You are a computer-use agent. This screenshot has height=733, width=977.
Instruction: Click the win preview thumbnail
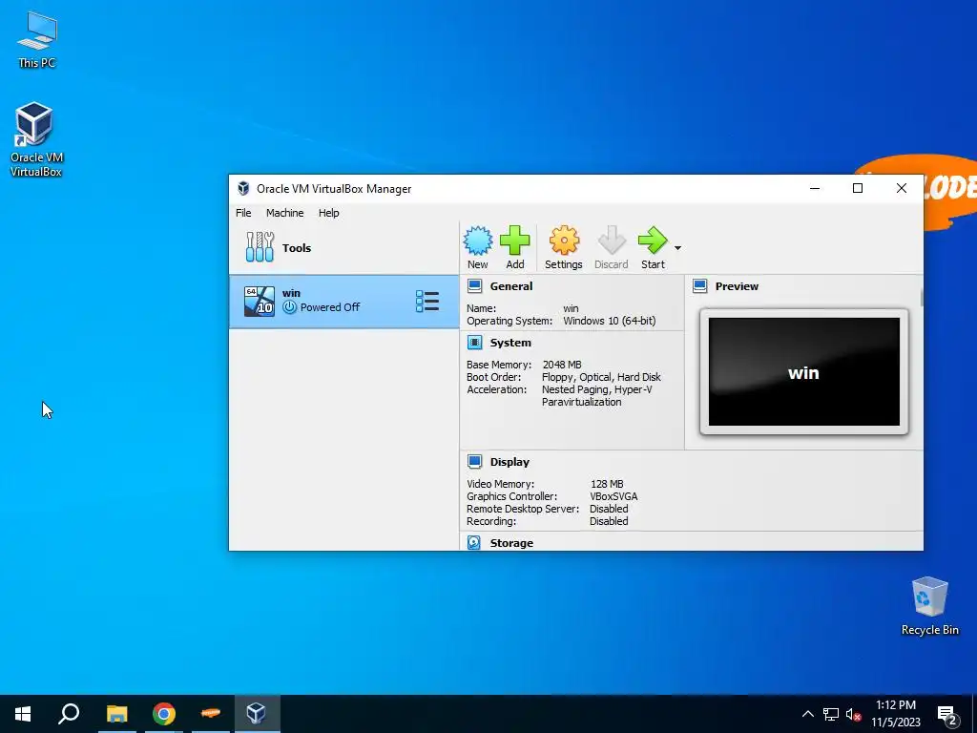pos(803,372)
